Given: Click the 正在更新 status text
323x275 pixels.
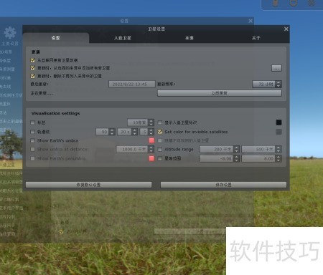Looking at the screenshot, I should tap(42, 93).
